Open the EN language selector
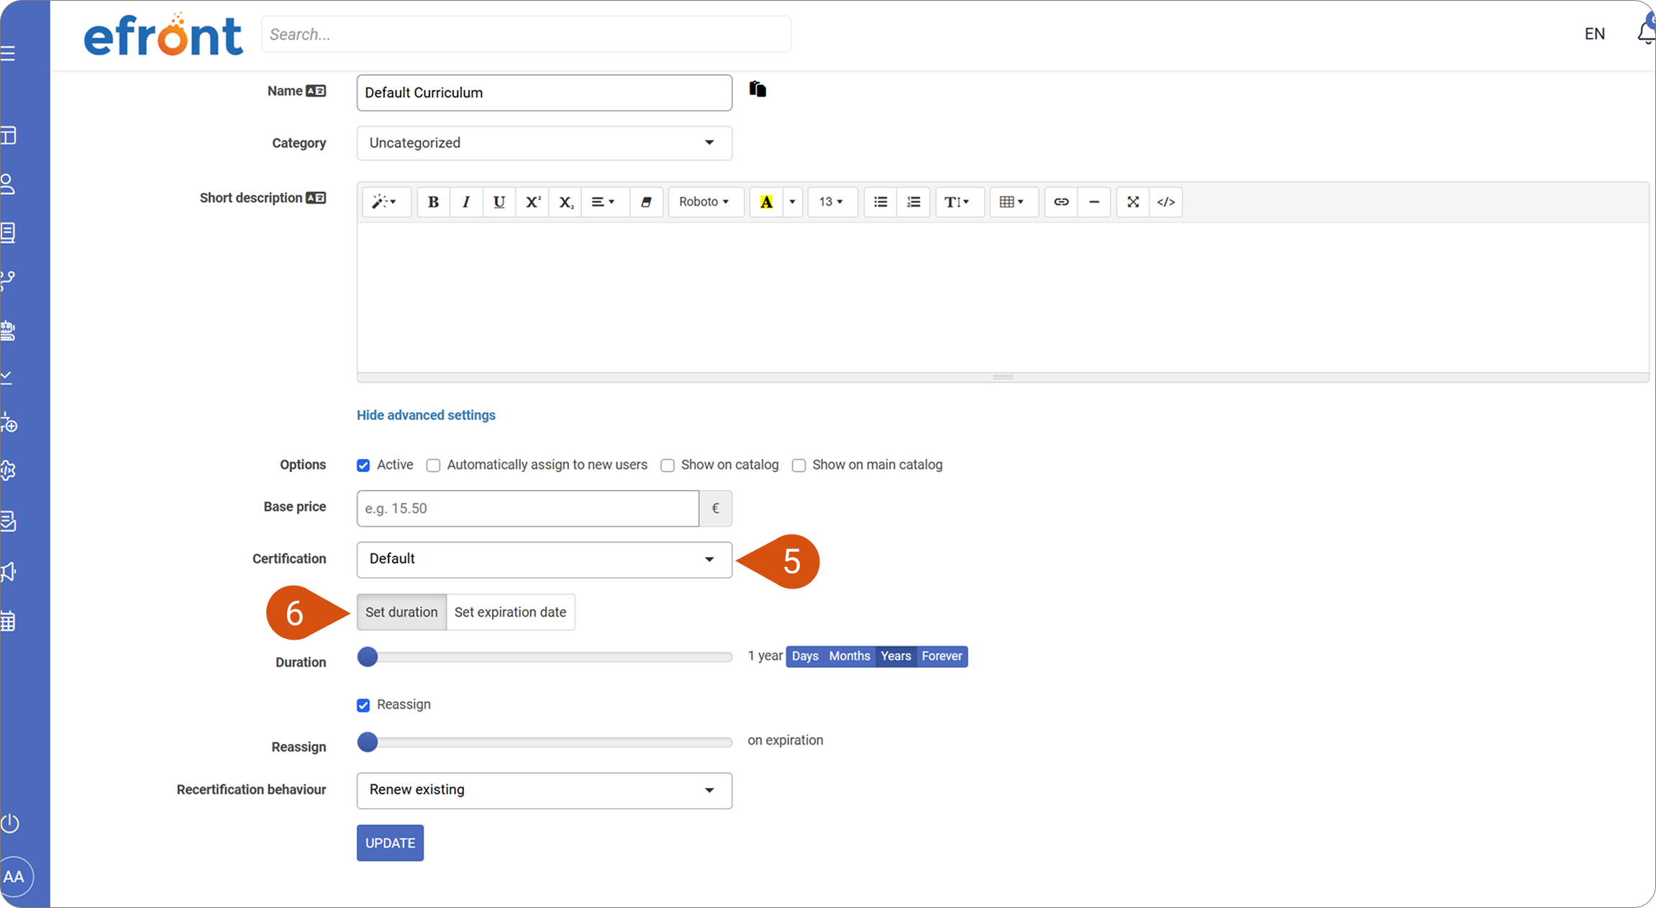This screenshot has width=1656, height=908. (x=1594, y=34)
